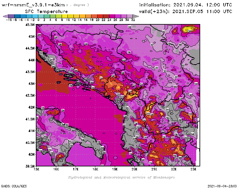243x188 pixels.
Task: Select the light mauve legend swatch between 30 and 32
Action: [130, 16]
